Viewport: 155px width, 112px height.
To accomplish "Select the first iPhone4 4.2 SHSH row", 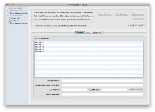I will (x=89, y=45).
